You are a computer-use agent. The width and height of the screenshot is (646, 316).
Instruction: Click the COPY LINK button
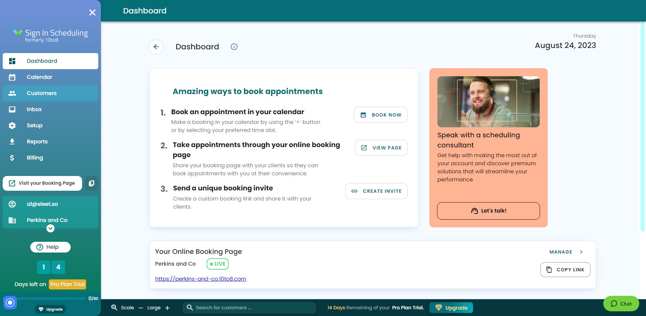click(565, 270)
